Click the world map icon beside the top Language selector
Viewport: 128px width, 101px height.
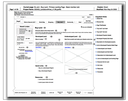click(18, 17)
